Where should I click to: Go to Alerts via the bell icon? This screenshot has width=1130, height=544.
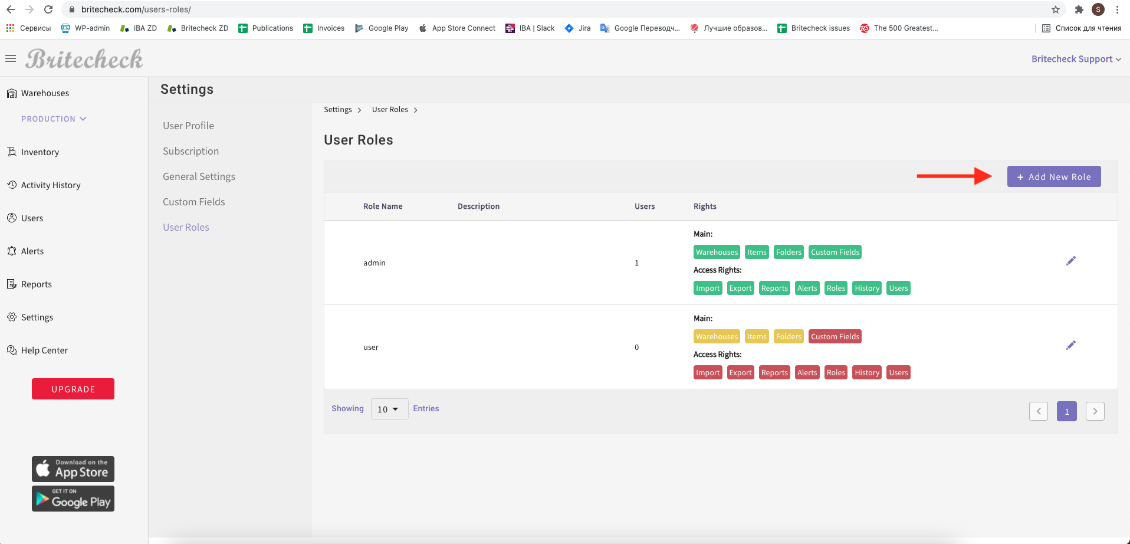(12, 251)
